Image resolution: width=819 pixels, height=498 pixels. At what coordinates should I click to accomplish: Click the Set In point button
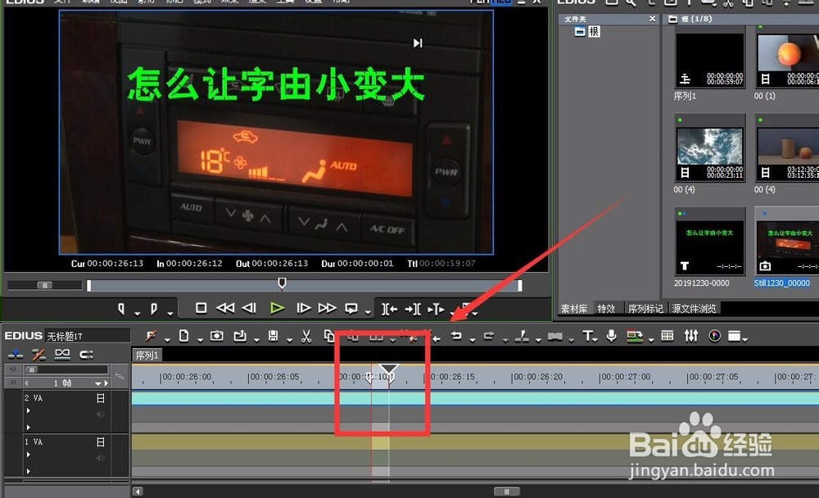[x=121, y=310]
